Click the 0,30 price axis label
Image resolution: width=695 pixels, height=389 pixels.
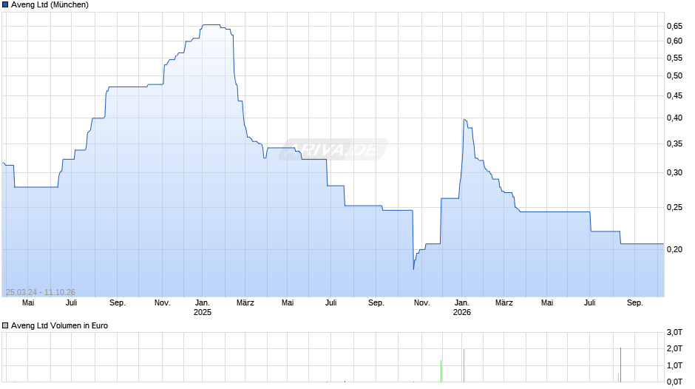(674, 172)
